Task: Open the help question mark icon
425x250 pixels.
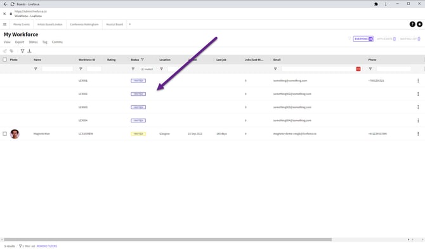Action: point(412,24)
